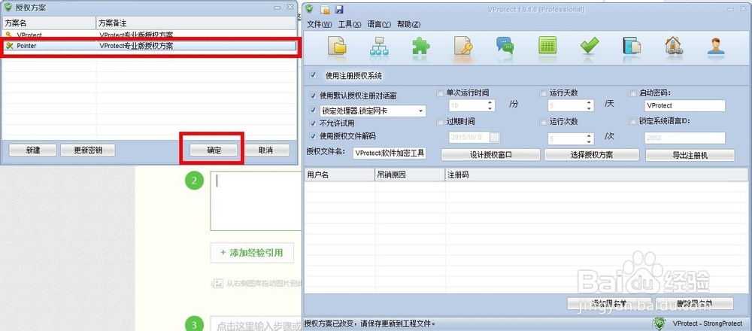This screenshot has width=752, height=331.
Task: Expand the 锁定处理器.锁定网卡 dropdown
Action: click(421, 111)
